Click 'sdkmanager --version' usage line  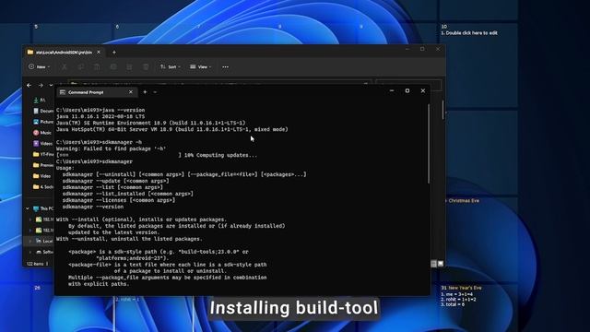click(x=93, y=207)
